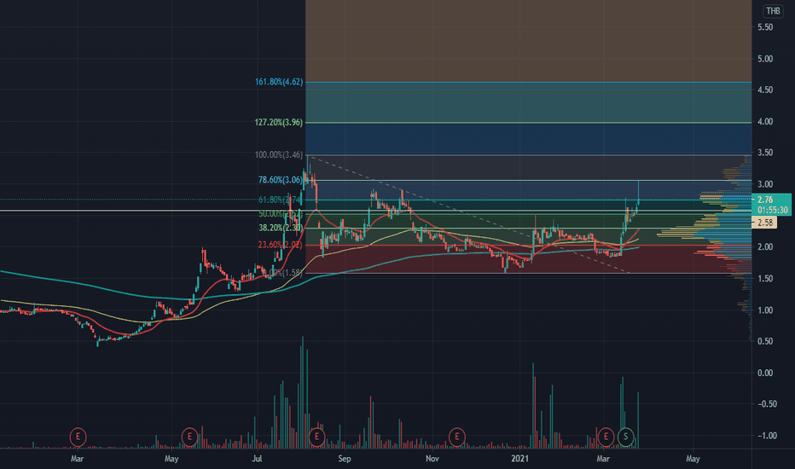Click the earnings E marker beside the S marker
The width and height of the screenshot is (795, 469).
click(x=606, y=437)
